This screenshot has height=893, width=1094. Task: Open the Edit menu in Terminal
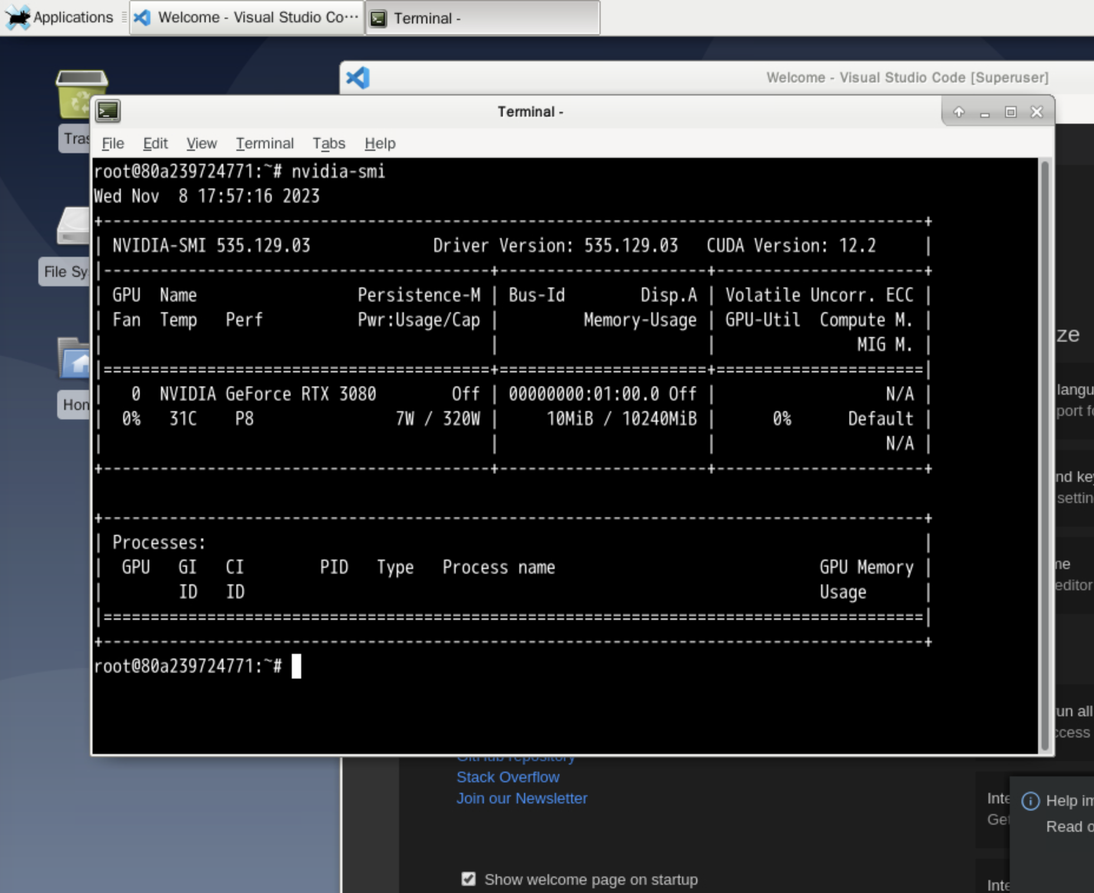point(155,143)
